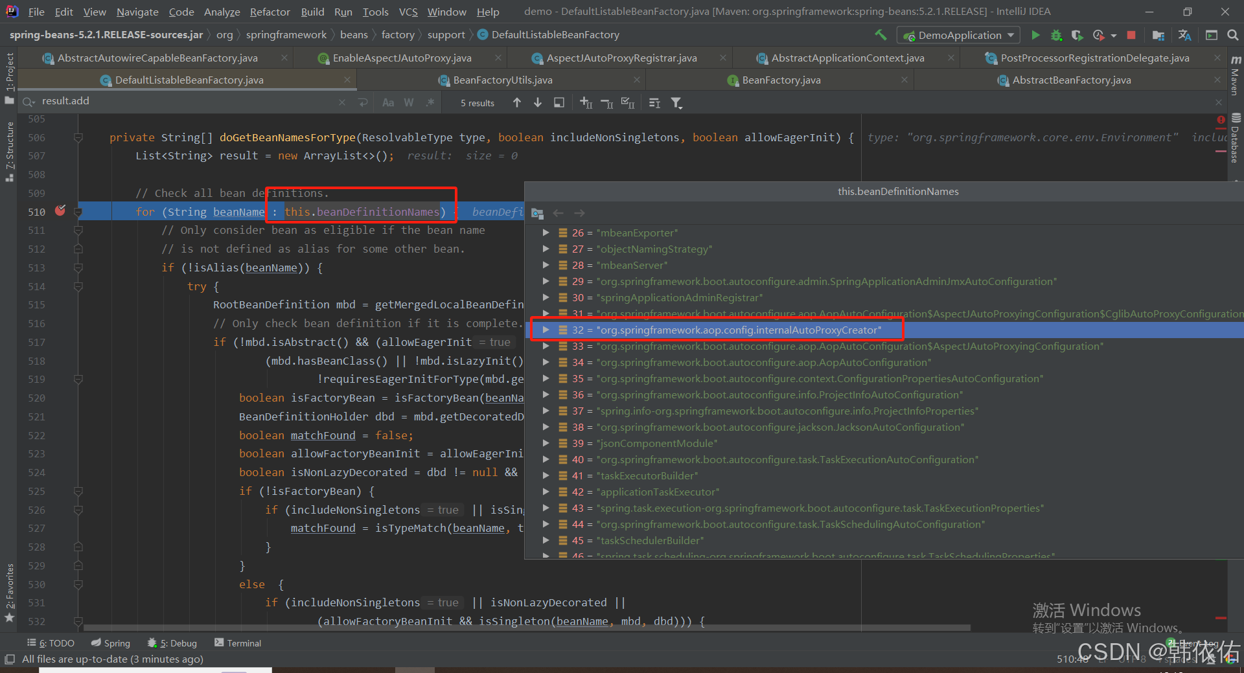Clear the search field text
Screen dimensions: 1244x673
(x=342, y=102)
